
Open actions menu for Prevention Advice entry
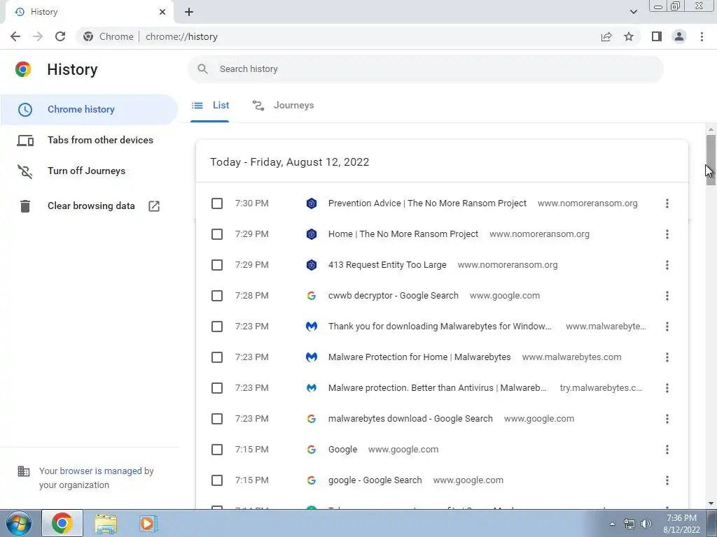[x=667, y=203]
